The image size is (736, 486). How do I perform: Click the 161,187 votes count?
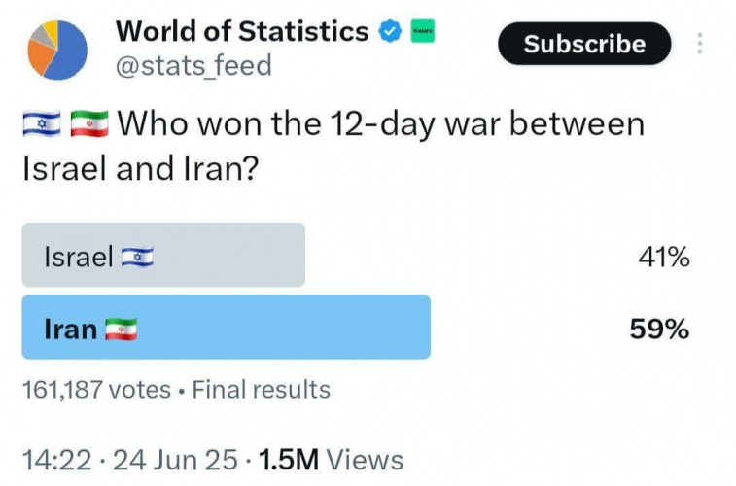[96, 391]
